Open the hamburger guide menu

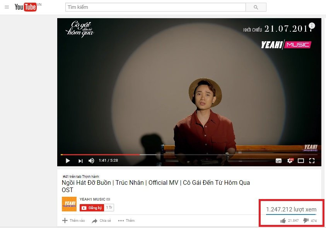(x=7, y=7)
